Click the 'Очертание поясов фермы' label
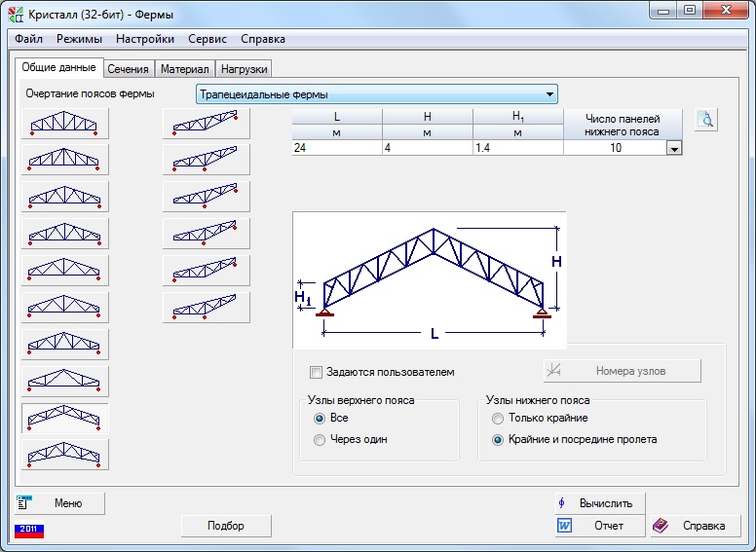Viewport: 756px width, 552px height. [x=91, y=93]
